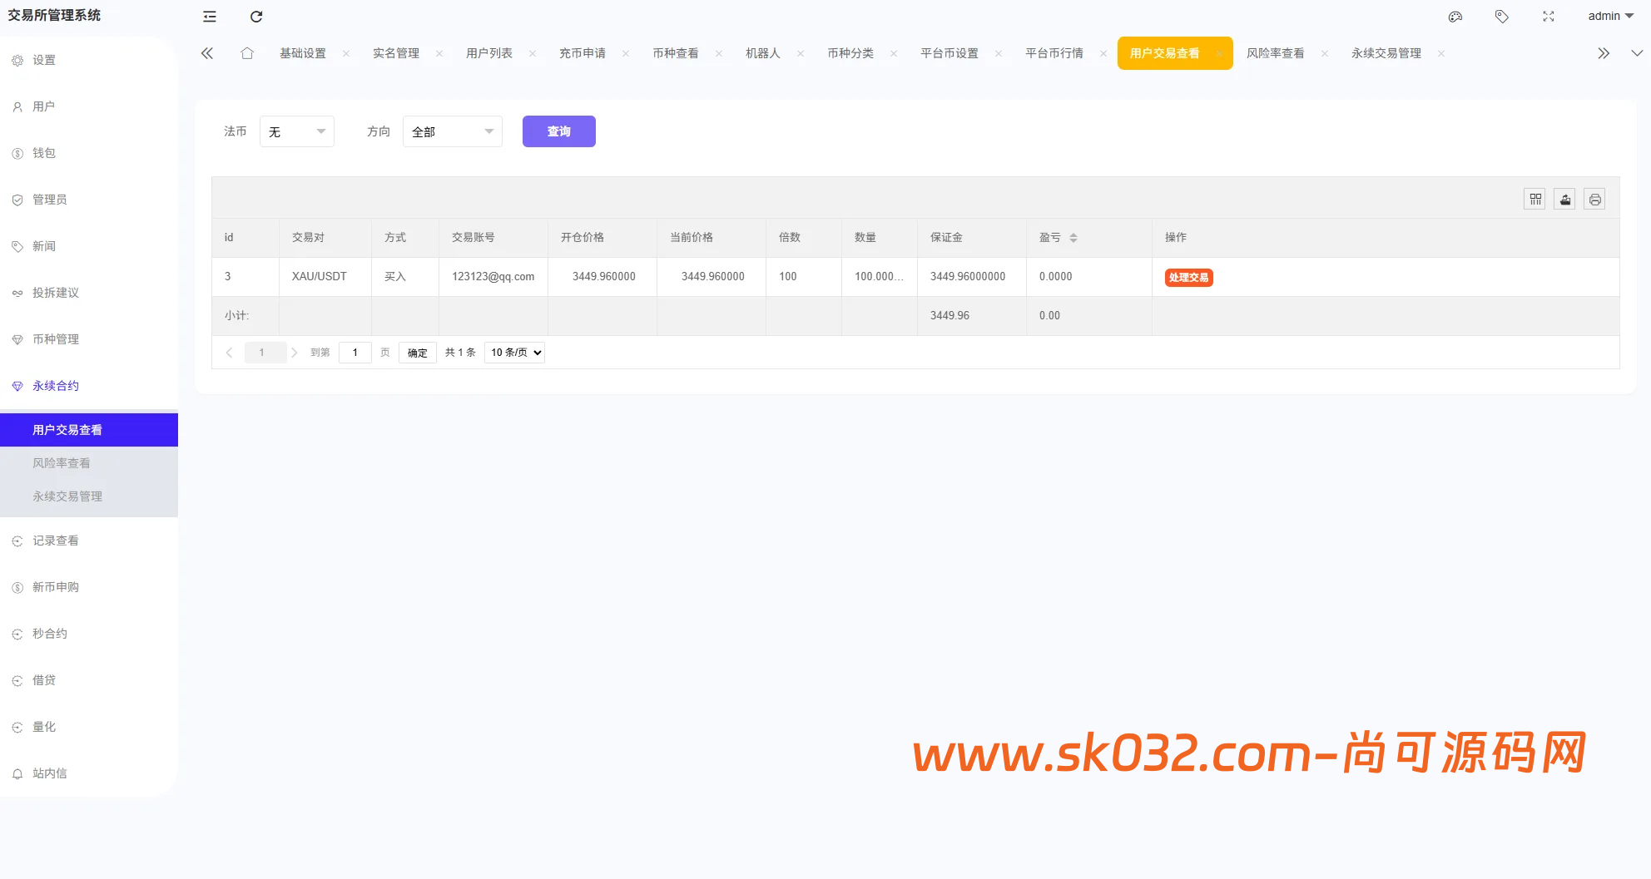Viewport: 1651px width, 879px height.
Task: Switch to the 机器人 tab
Action: tap(763, 53)
